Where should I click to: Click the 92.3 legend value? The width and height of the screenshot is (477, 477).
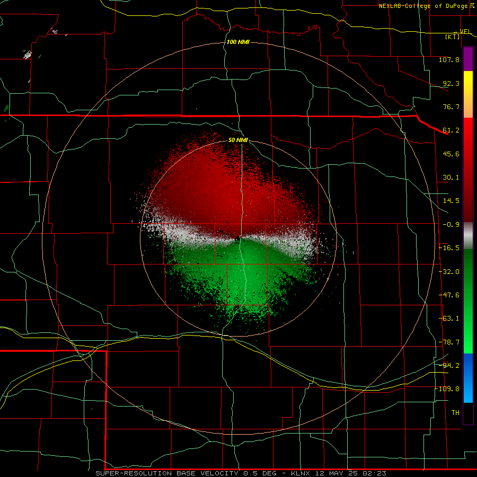(x=451, y=83)
